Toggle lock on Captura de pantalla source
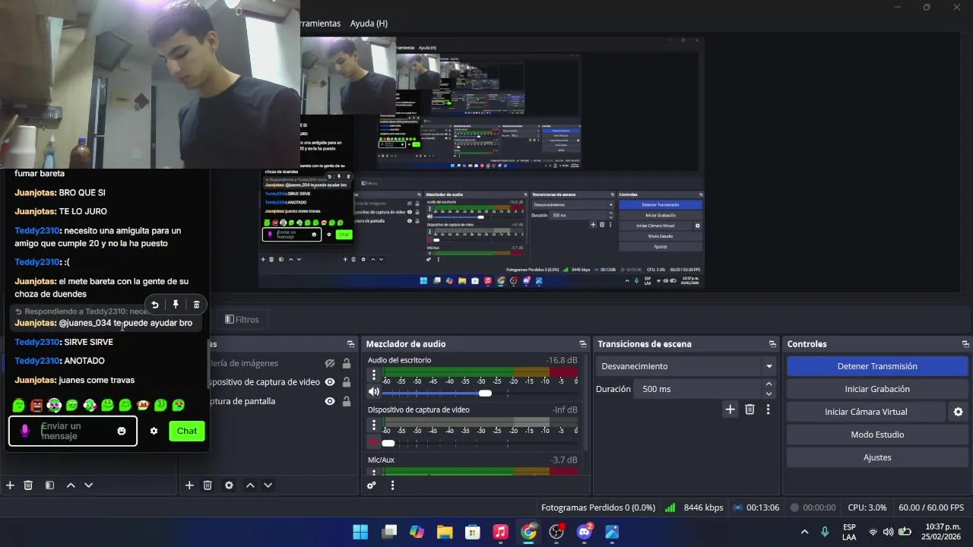973x547 pixels. (x=347, y=401)
